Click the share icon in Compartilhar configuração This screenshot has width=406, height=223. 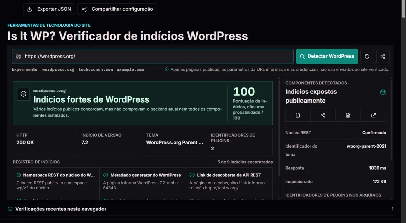[85, 9]
